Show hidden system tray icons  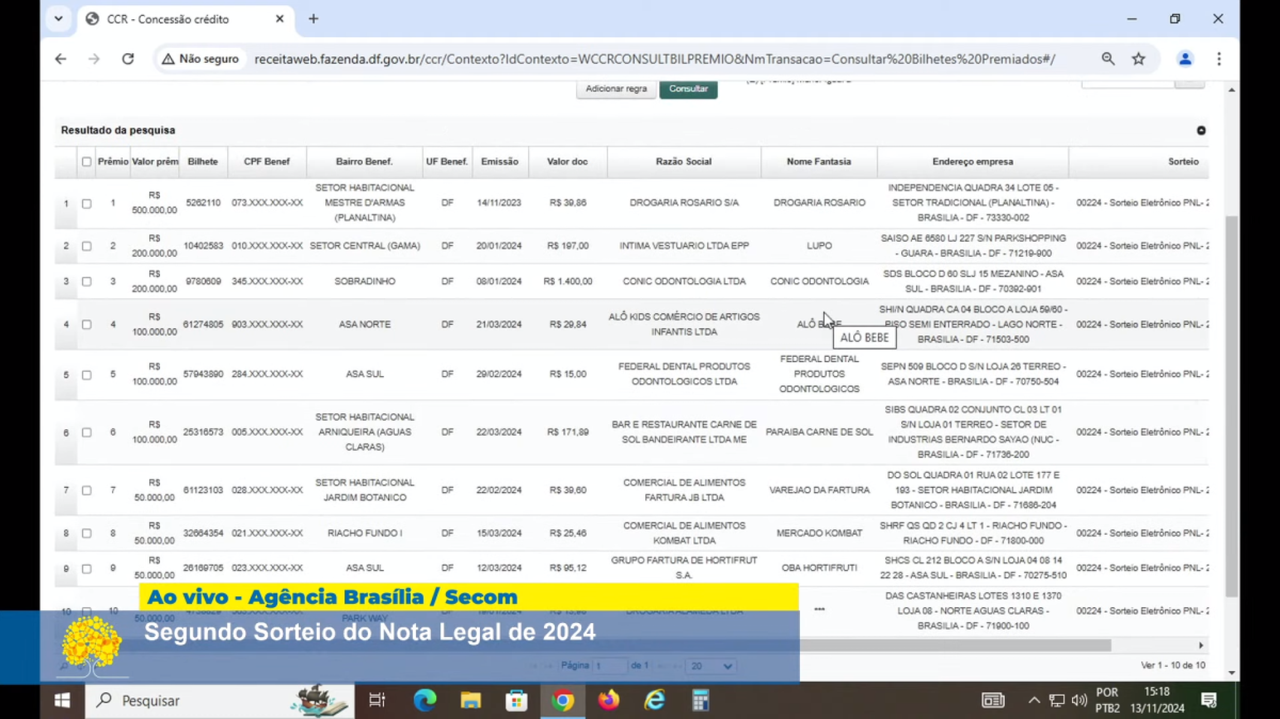click(1034, 700)
